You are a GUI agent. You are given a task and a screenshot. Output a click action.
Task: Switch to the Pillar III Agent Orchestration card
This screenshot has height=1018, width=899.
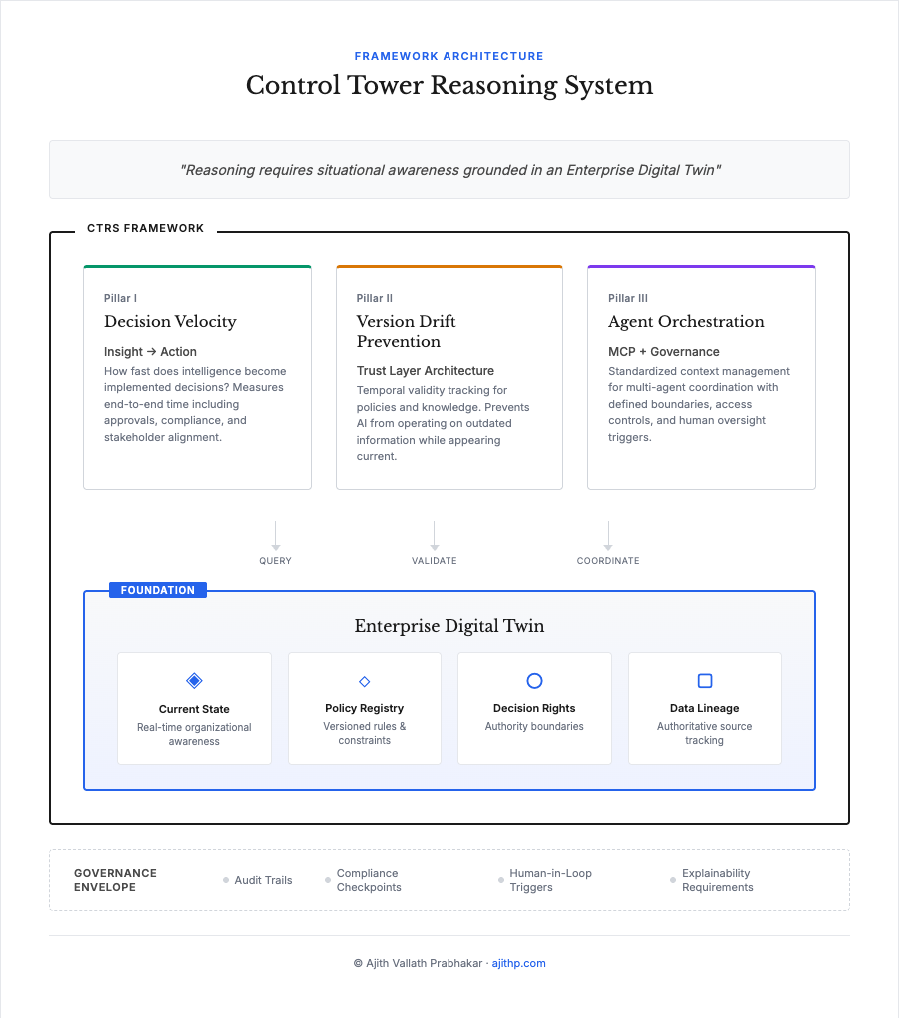pyautogui.click(x=701, y=377)
